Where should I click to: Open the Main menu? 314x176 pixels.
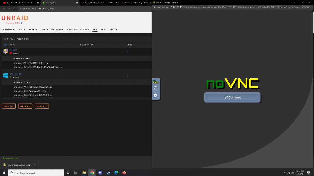(x=22, y=29)
